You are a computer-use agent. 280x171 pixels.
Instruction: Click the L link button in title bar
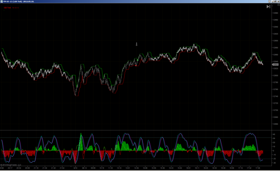coord(269,1)
